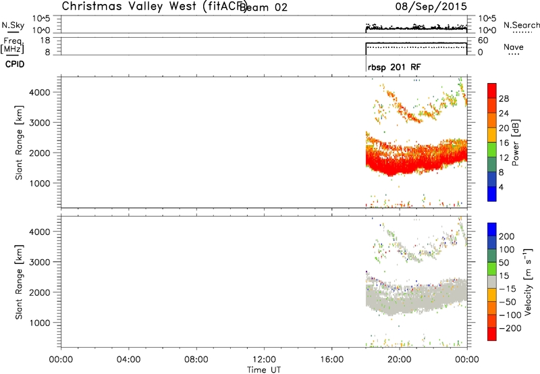The height and width of the screenshot is (374, 540).
Task: Click the date 08/Sep/2015
Action: coord(431,6)
